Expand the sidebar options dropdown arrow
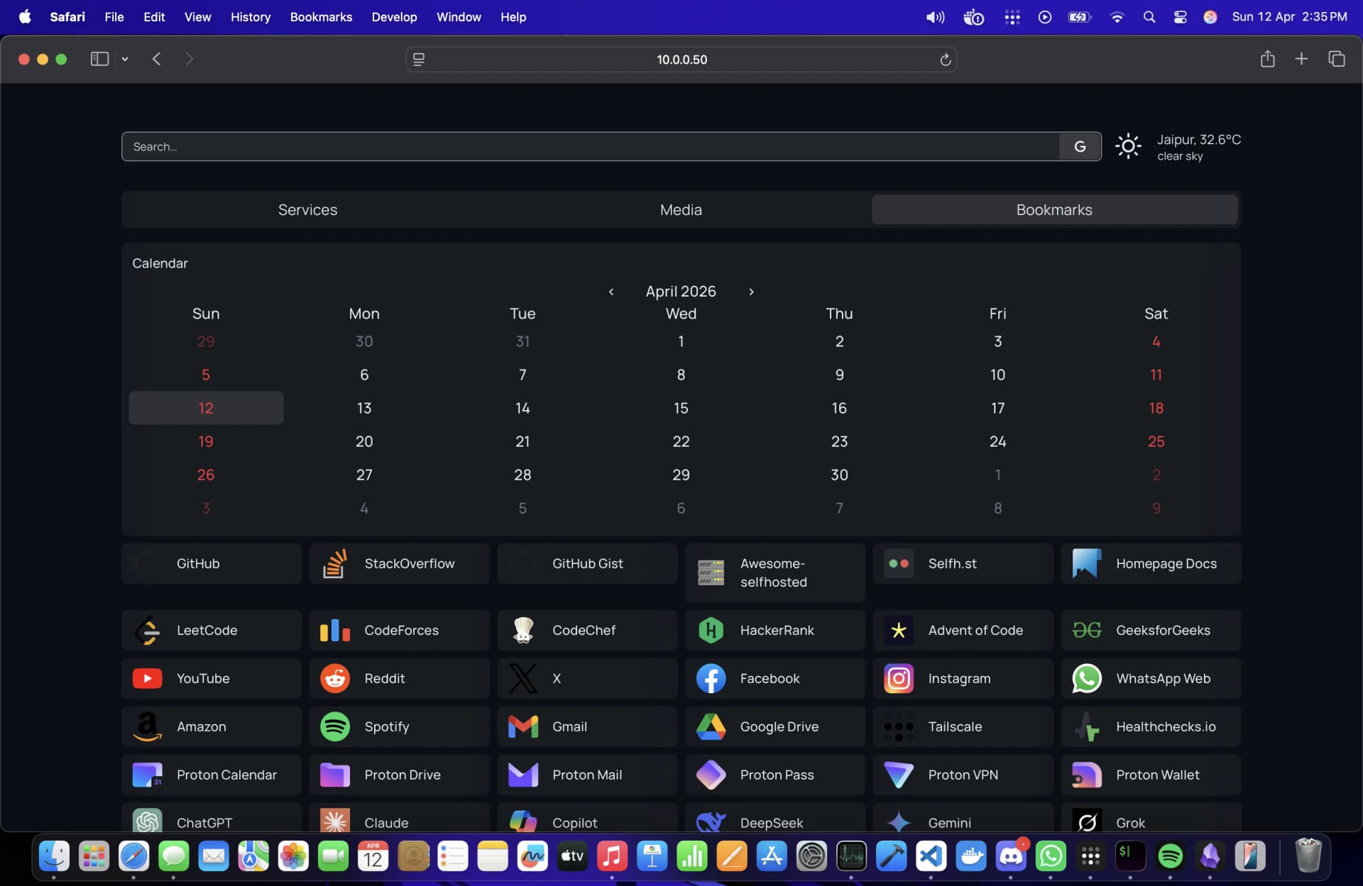The width and height of the screenshot is (1363, 886). tap(125, 59)
